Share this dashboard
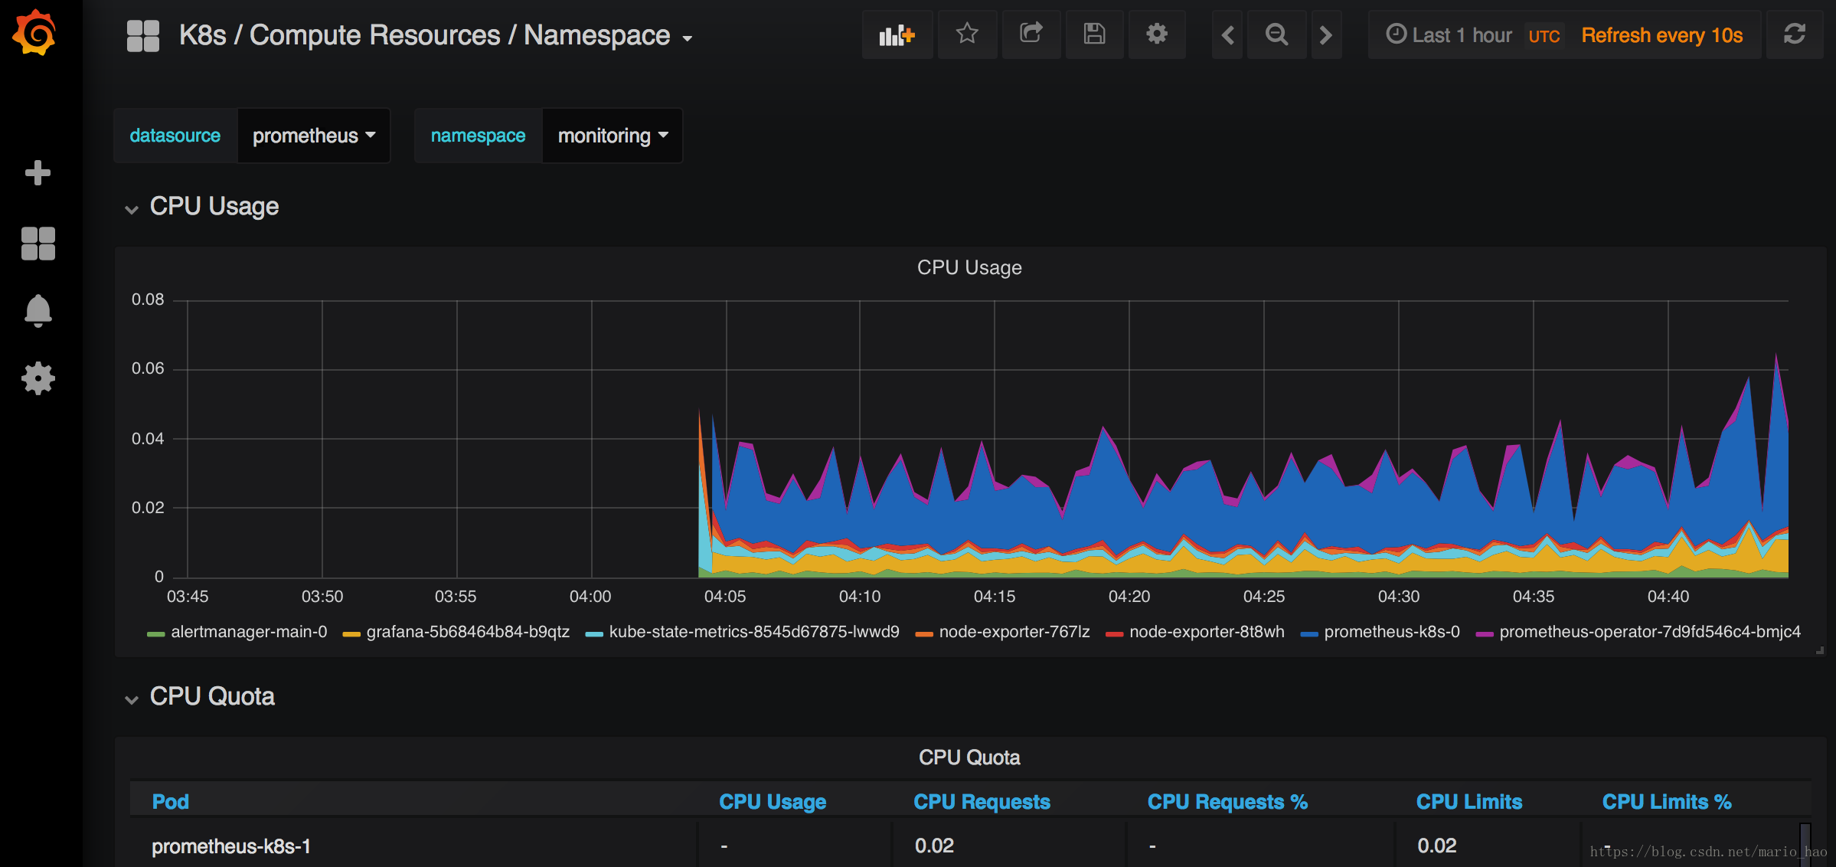 click(x=1031, y=34)
